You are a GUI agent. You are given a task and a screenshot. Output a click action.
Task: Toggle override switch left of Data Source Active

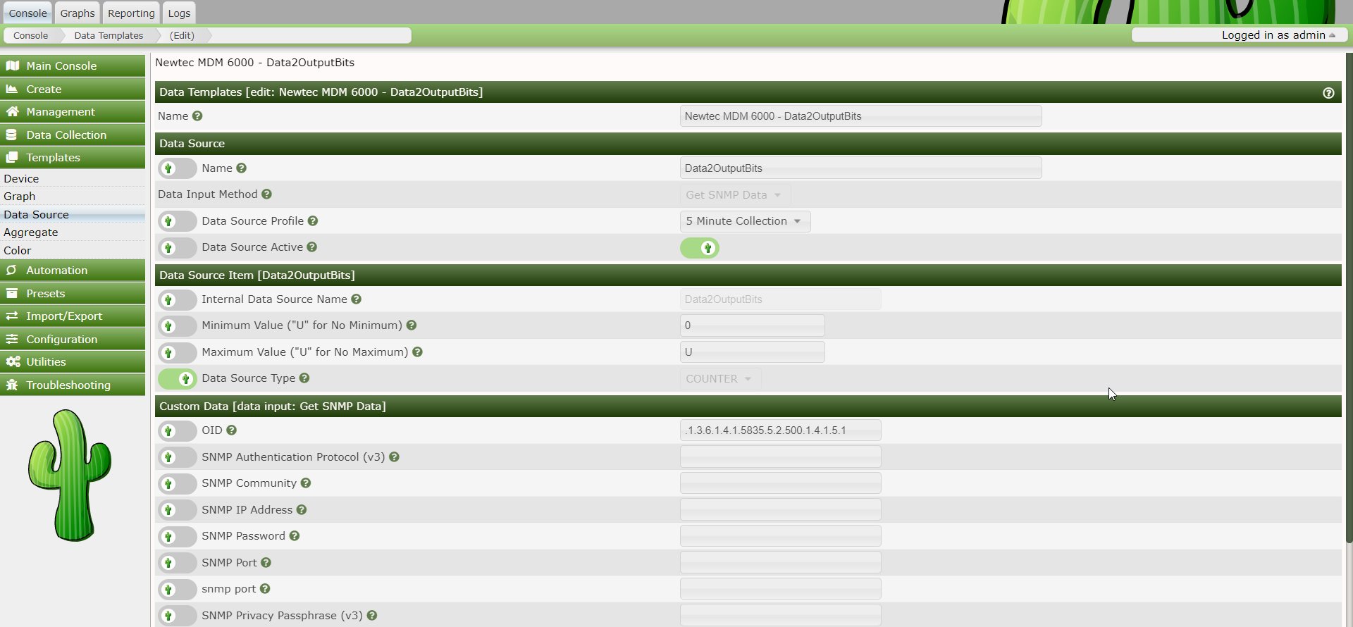tap(178, 247)
